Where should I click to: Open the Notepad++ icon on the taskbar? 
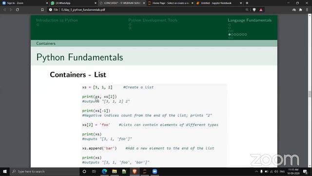point(124,172)
